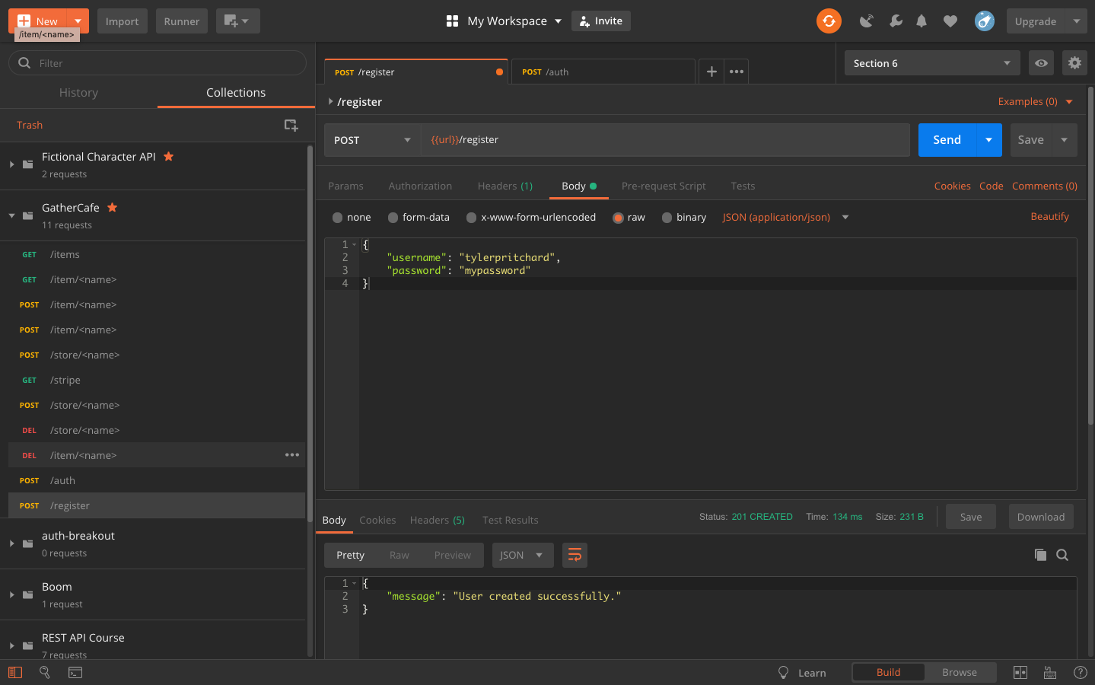This screenshot has height=685, width=1095.
Task: Click the heart icon in header
Action: tap(950, 21)
